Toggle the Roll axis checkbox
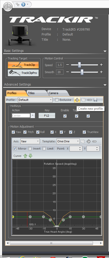The image size is (109, 258). (x=38, y=132)
